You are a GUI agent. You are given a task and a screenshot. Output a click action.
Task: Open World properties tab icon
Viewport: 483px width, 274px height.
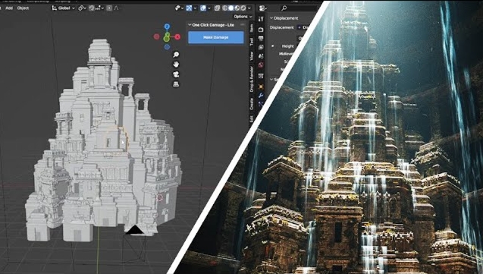[x=261, y=65]
